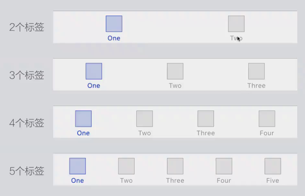Select the Two square icon in 3-tab bar
305x196 pixels.
(175, 71)
